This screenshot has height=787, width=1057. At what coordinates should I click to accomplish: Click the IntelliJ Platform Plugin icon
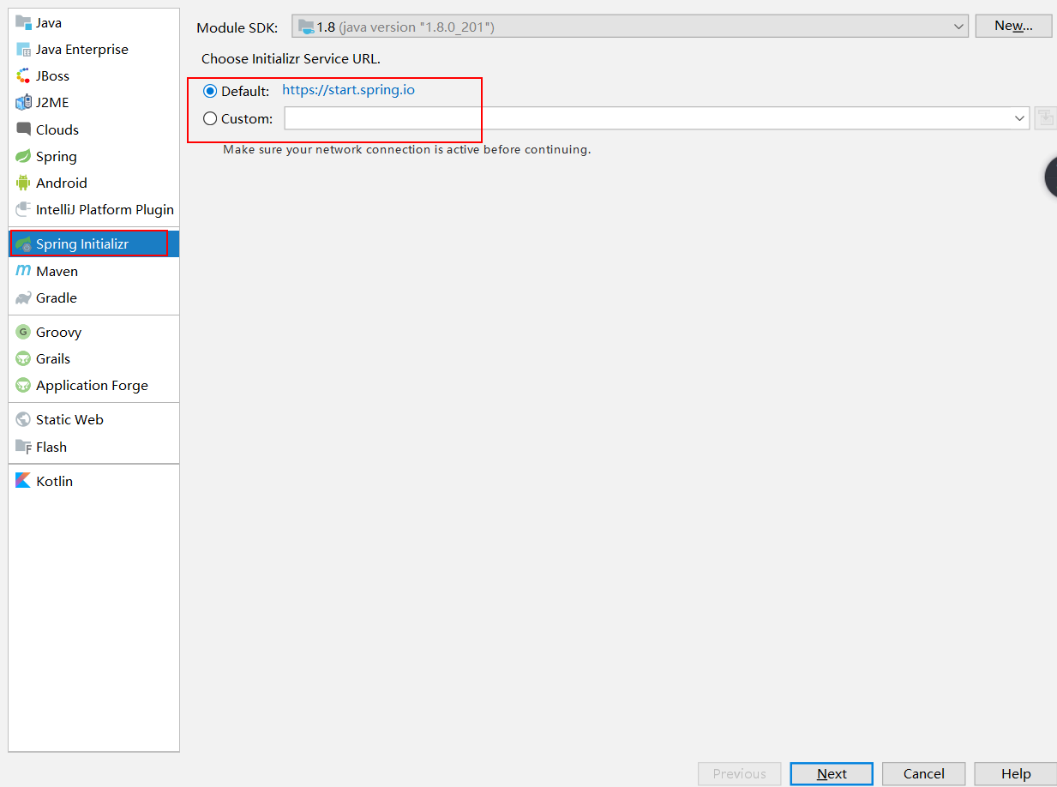click(x=23, y=209)
